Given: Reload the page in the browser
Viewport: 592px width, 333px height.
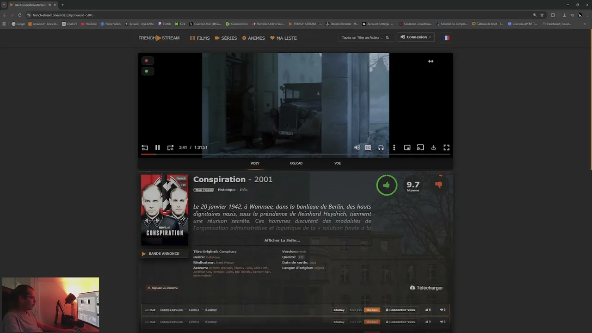Looking at the screenshot, I should 20,15.
